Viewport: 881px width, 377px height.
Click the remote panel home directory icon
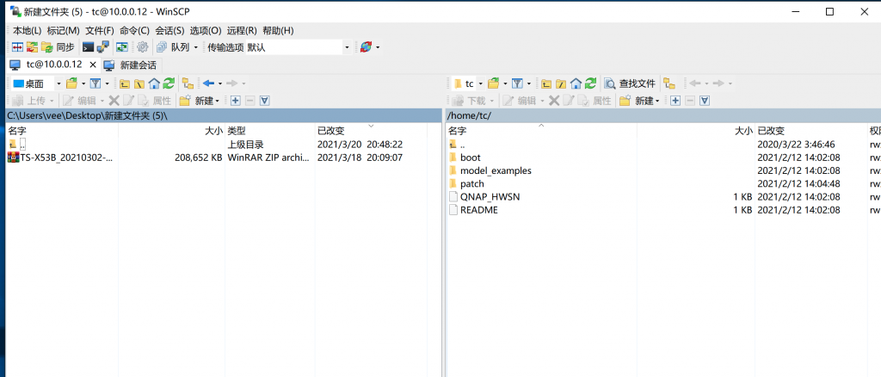pyautogui.click(x=576, y=83)
